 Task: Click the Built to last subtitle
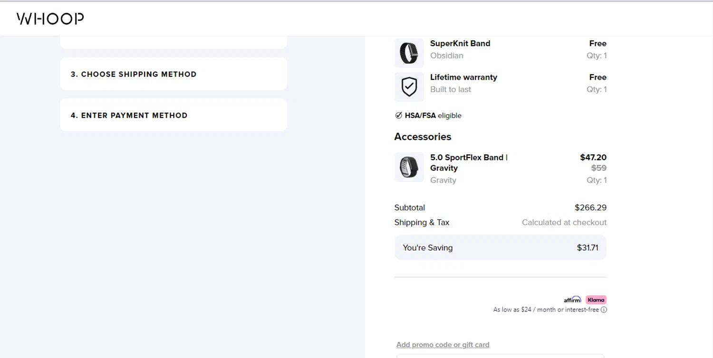451,89
